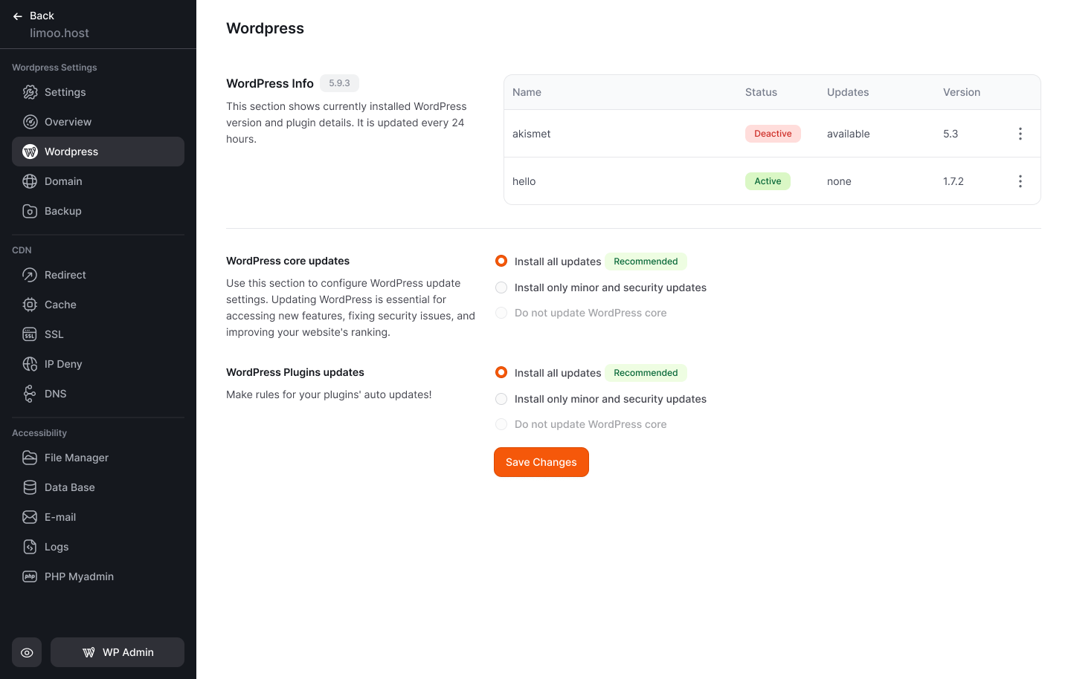The height and width of the screenshot is (679, 1071).
Task: Select plugins 'Do not update WordPress core' radio
Action: 501,424
